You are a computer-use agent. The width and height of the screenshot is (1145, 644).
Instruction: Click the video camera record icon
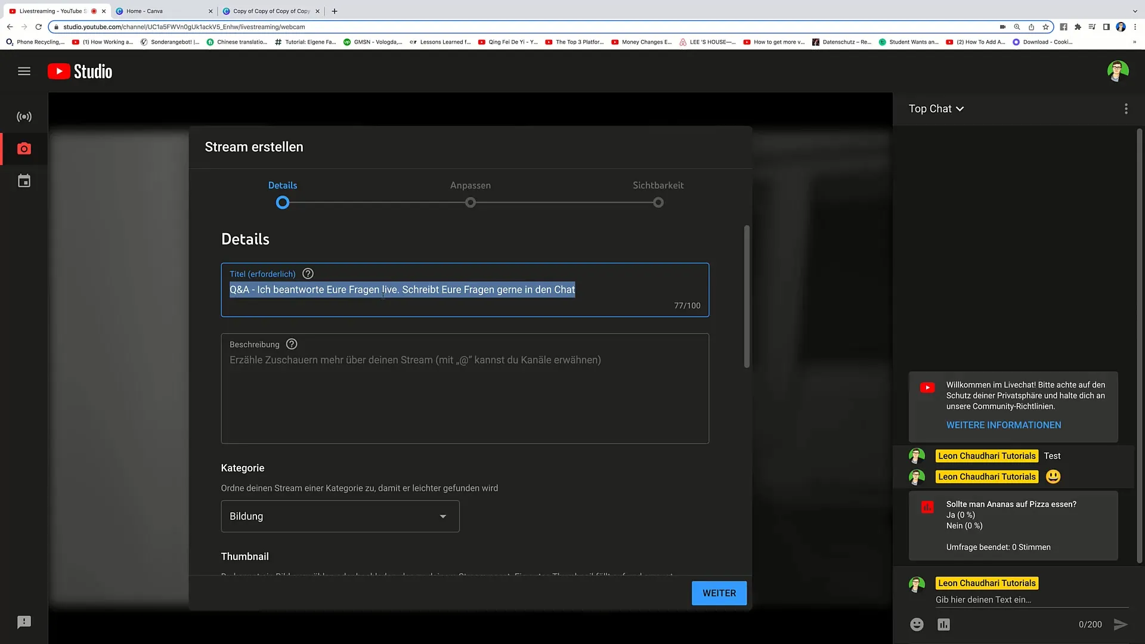click(24, 148)
